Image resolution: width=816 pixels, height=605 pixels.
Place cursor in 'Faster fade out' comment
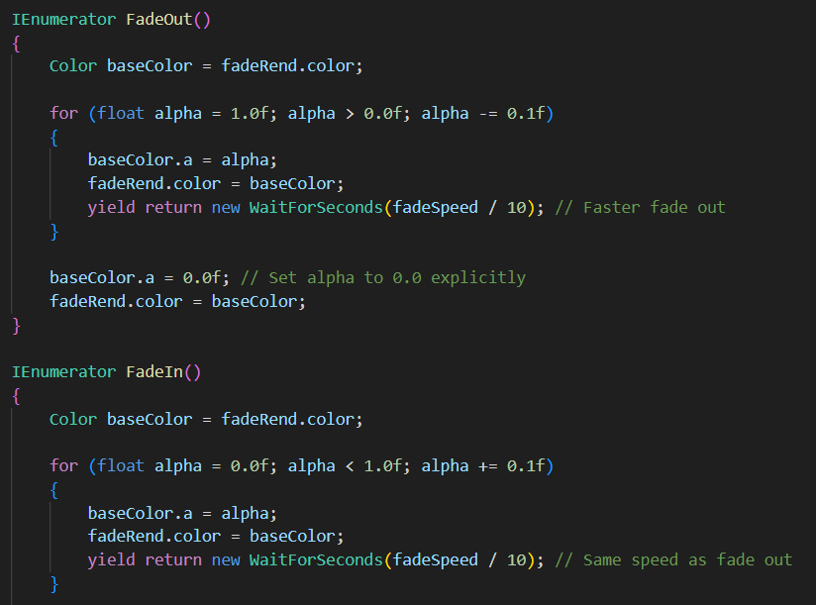[654, 207]
